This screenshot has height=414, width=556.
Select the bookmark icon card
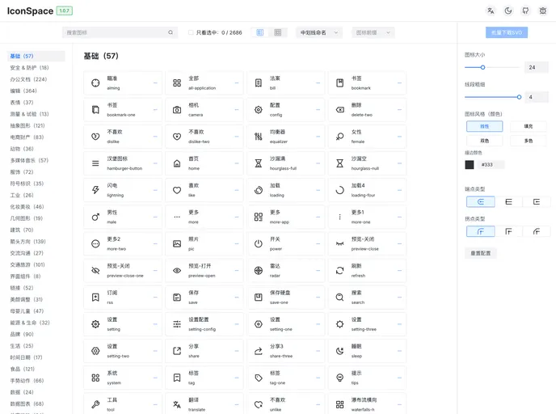(x=367, y=82)
